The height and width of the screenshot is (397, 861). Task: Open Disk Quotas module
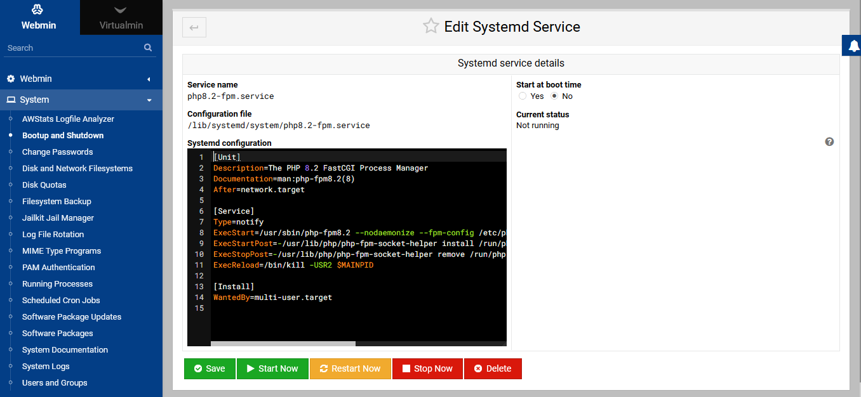(x=44, y=185)
